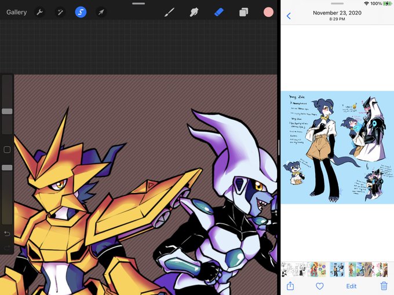
Task: Undo the last stroke in Procreate
Action: pos(7,234)
